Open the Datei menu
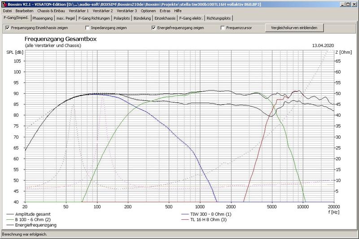Image resolution: width=359 pixels, height=239 pixels. tap(8, 10)
